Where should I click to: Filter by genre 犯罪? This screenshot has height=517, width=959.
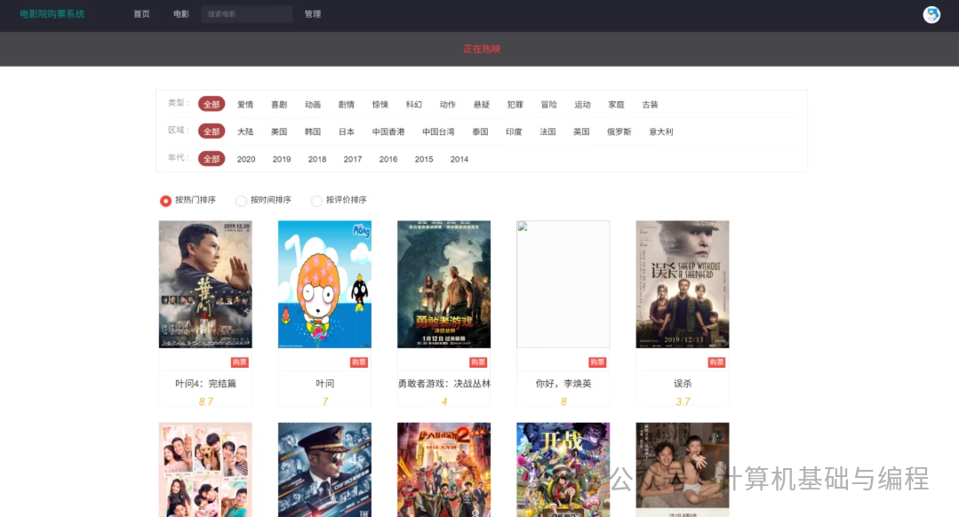click(x=515, y=105)
